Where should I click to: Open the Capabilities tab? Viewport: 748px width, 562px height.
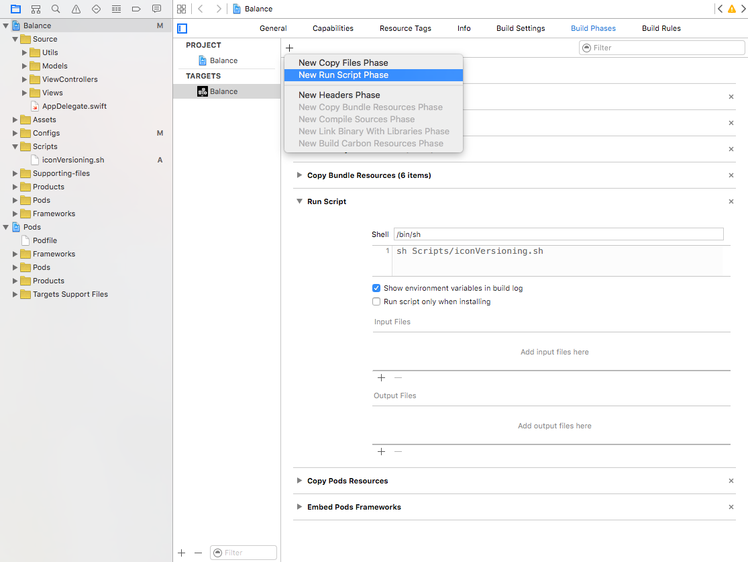tap(333, 28)
